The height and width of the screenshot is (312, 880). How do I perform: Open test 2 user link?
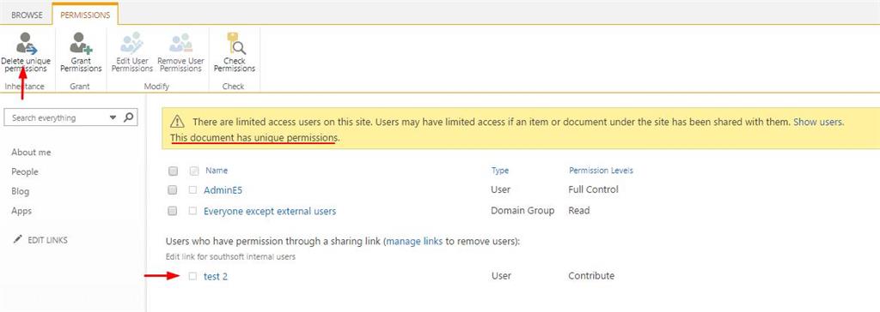click(x=216, y=276)
